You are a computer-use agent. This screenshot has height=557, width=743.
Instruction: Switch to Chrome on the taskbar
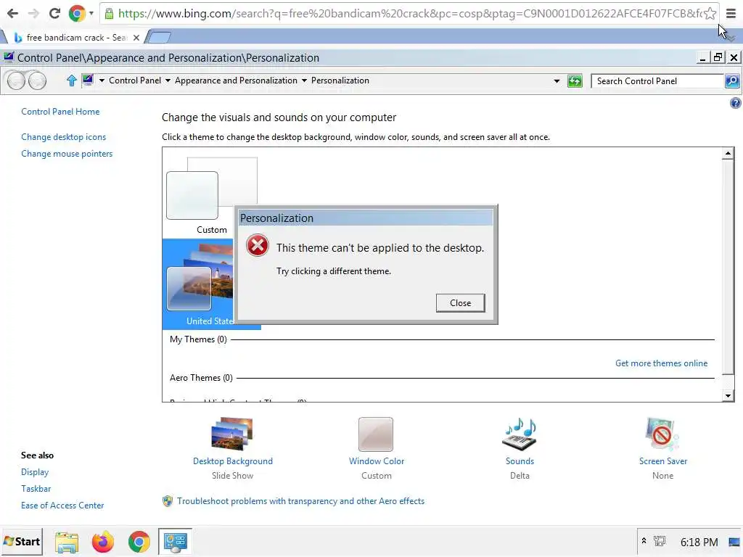(139, 542)
